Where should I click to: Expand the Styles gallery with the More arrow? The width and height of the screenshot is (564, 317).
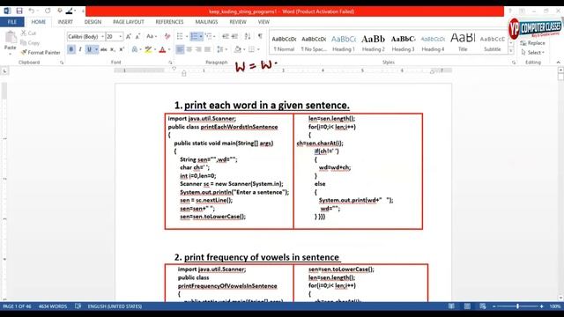coord(511,51)
